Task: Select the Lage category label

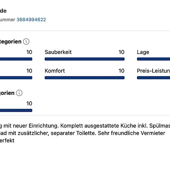Action: [x=143, y=52]
